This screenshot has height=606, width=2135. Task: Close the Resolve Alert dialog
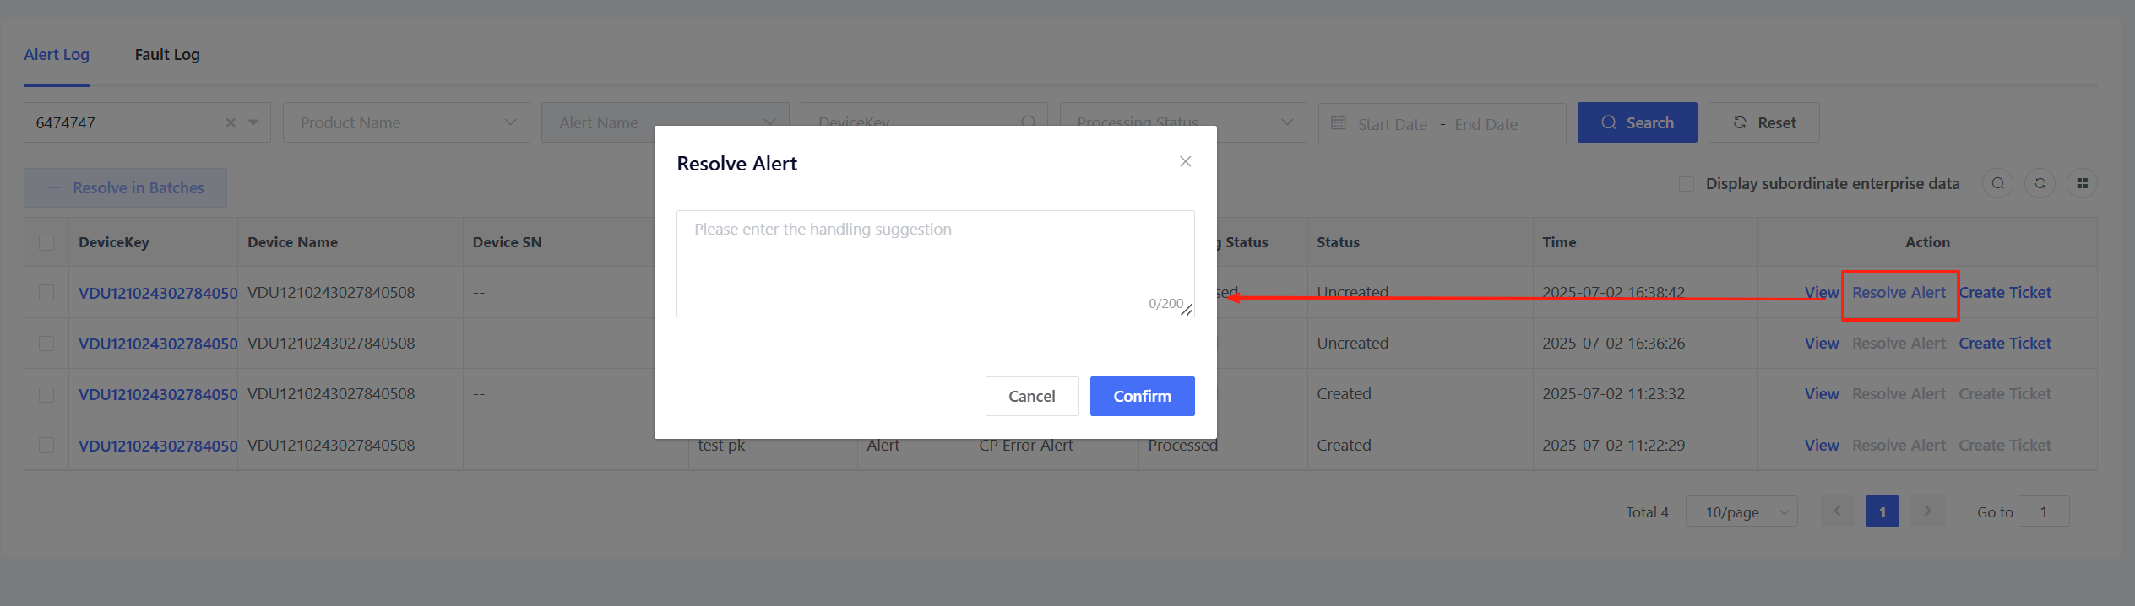pyautogui.click(x=1185, y=161)
